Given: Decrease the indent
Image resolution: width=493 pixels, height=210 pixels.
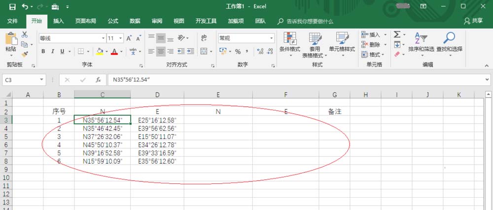Looking at the screenshot, I should pyautogui.click(x=181, y=51).
